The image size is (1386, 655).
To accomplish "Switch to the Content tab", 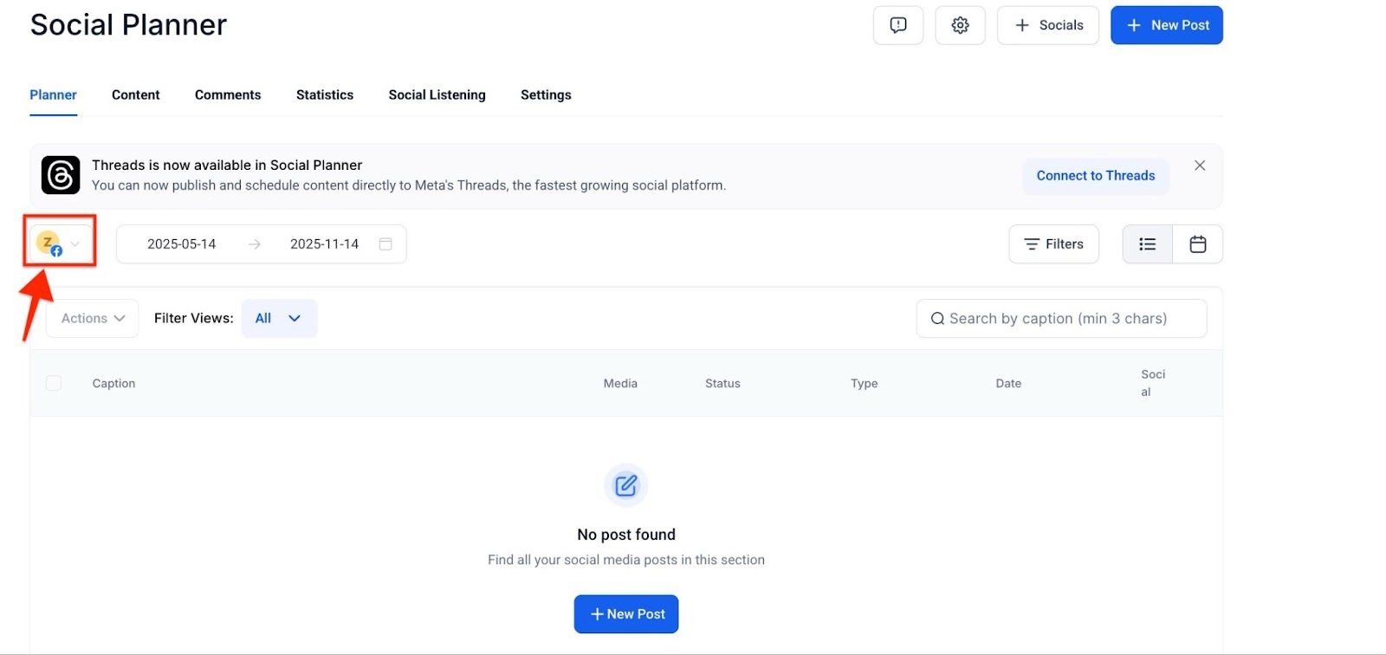I will click(136, 95).
